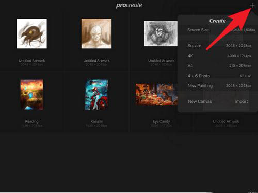Click the "Eye Candy" title label
This screenshot has width=258, height=193.
tap(161, 121)
